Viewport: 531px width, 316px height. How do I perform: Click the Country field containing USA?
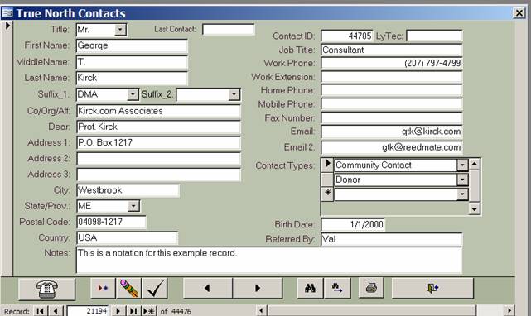127,238
